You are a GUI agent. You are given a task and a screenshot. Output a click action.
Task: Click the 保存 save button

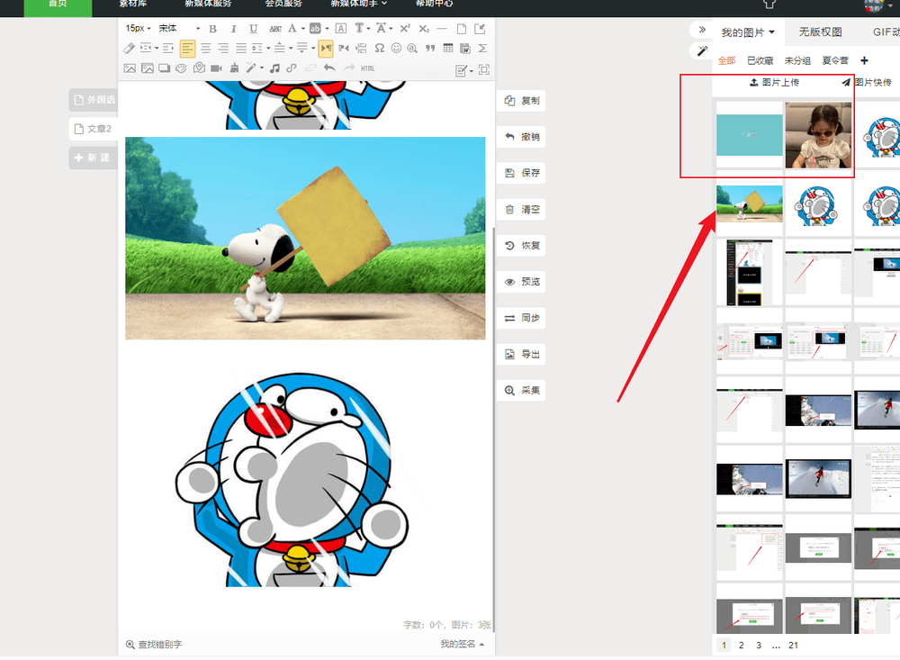tap(522, 173)
